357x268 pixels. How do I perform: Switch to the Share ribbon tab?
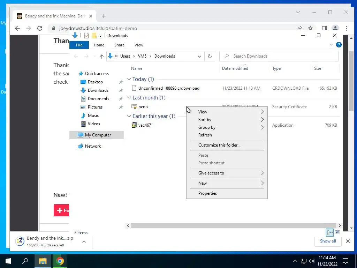pos(119,45)
